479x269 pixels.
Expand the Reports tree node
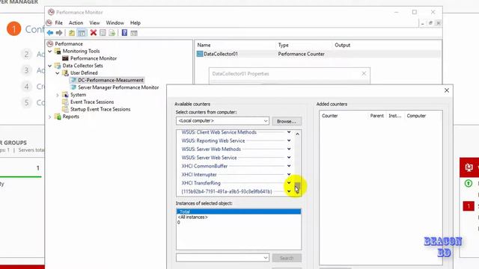tap(50, 117)
